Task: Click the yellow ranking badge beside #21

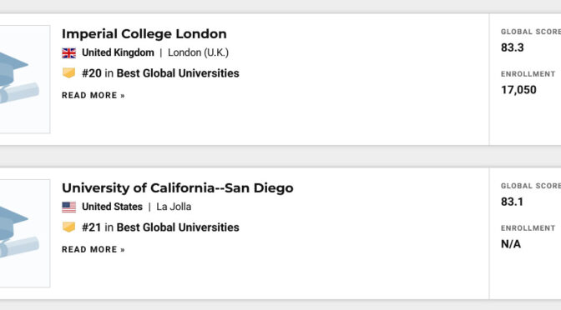Action: (68, 227)
